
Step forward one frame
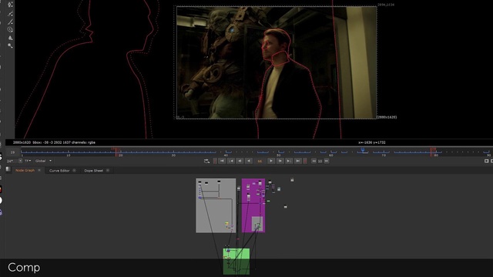[x=280, y=161]
